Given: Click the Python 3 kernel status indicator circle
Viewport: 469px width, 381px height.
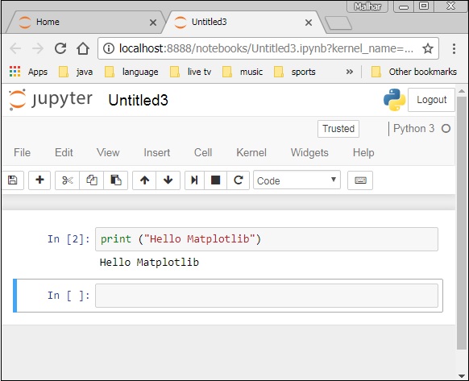Looking at the screenshot, I should pos(446,129).
